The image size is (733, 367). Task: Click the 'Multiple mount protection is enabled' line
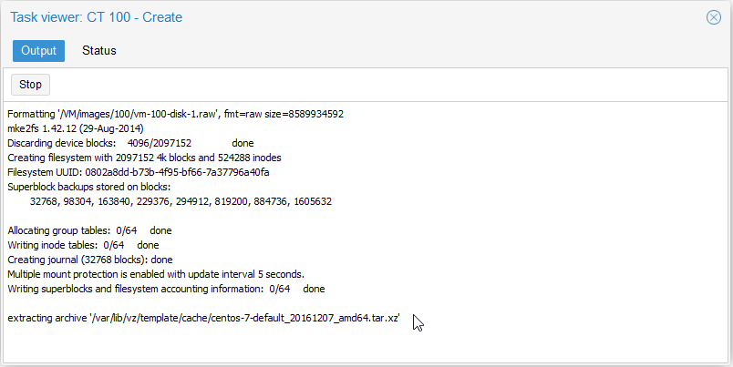156,274
